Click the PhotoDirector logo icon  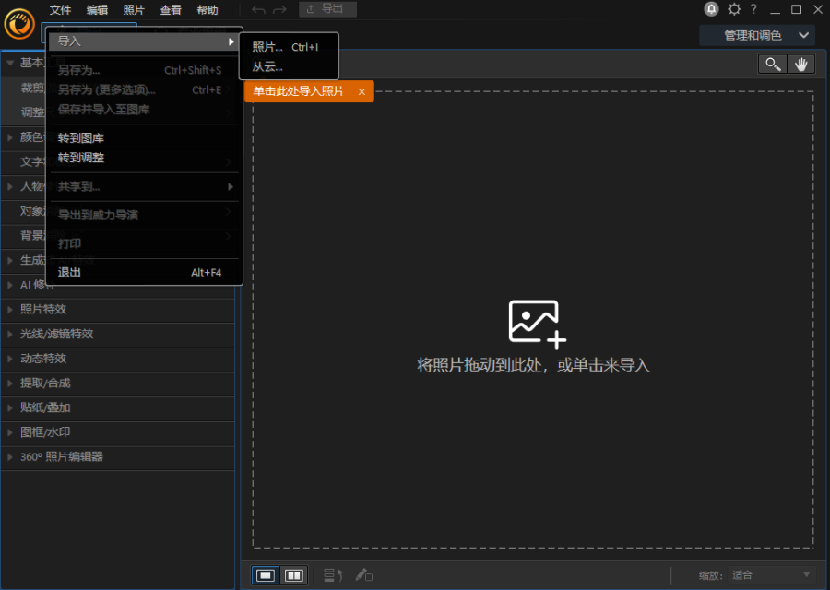[19, 24]
